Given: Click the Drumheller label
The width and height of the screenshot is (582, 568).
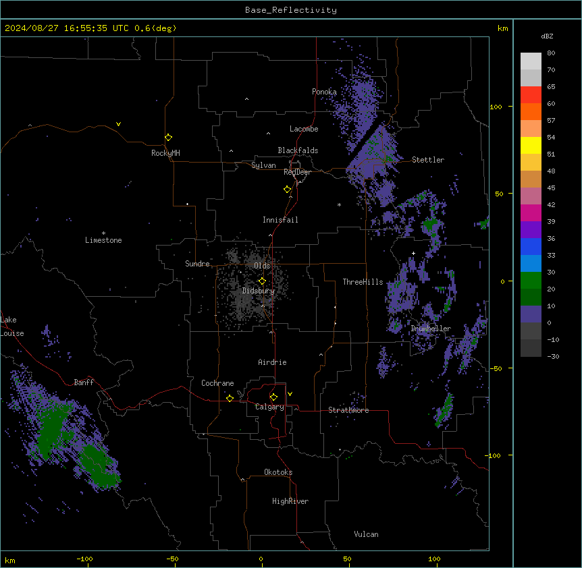Looking at the screenshot, I should click(x=431, y=329).
